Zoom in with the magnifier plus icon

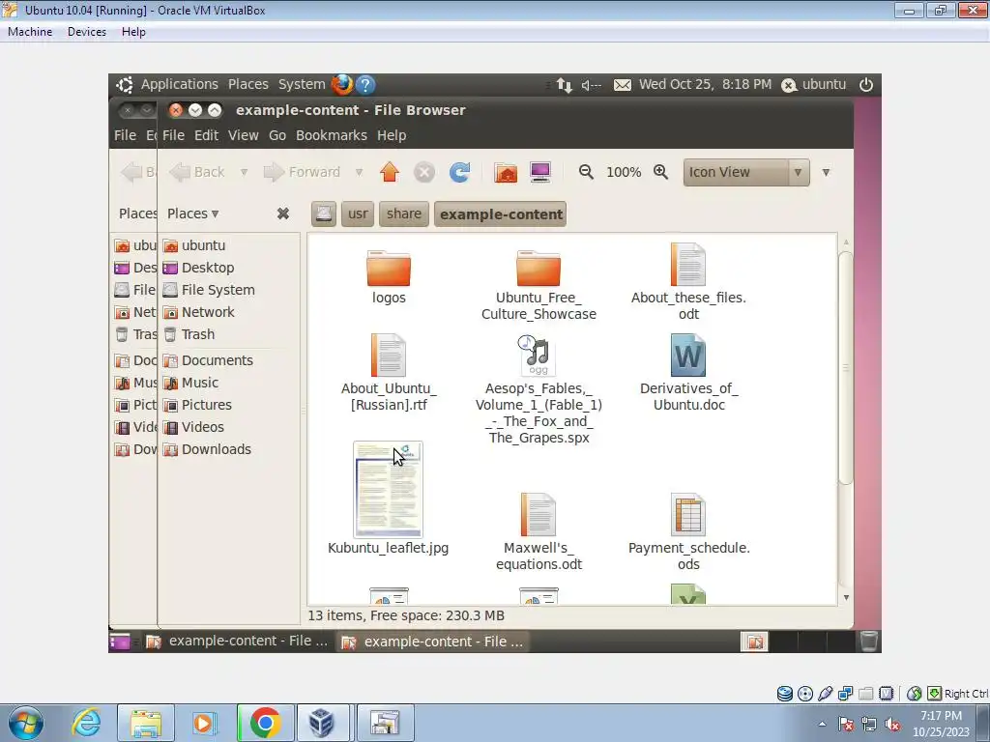click(x=660, y=172)
